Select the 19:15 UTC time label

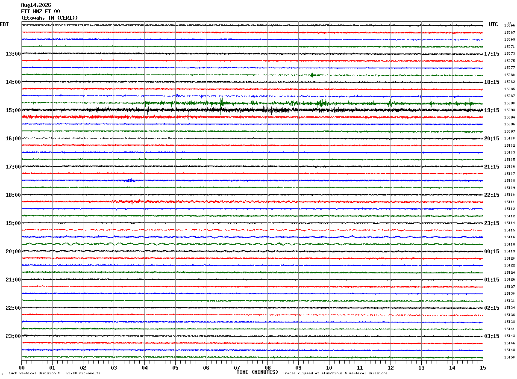tap(492, 110)
